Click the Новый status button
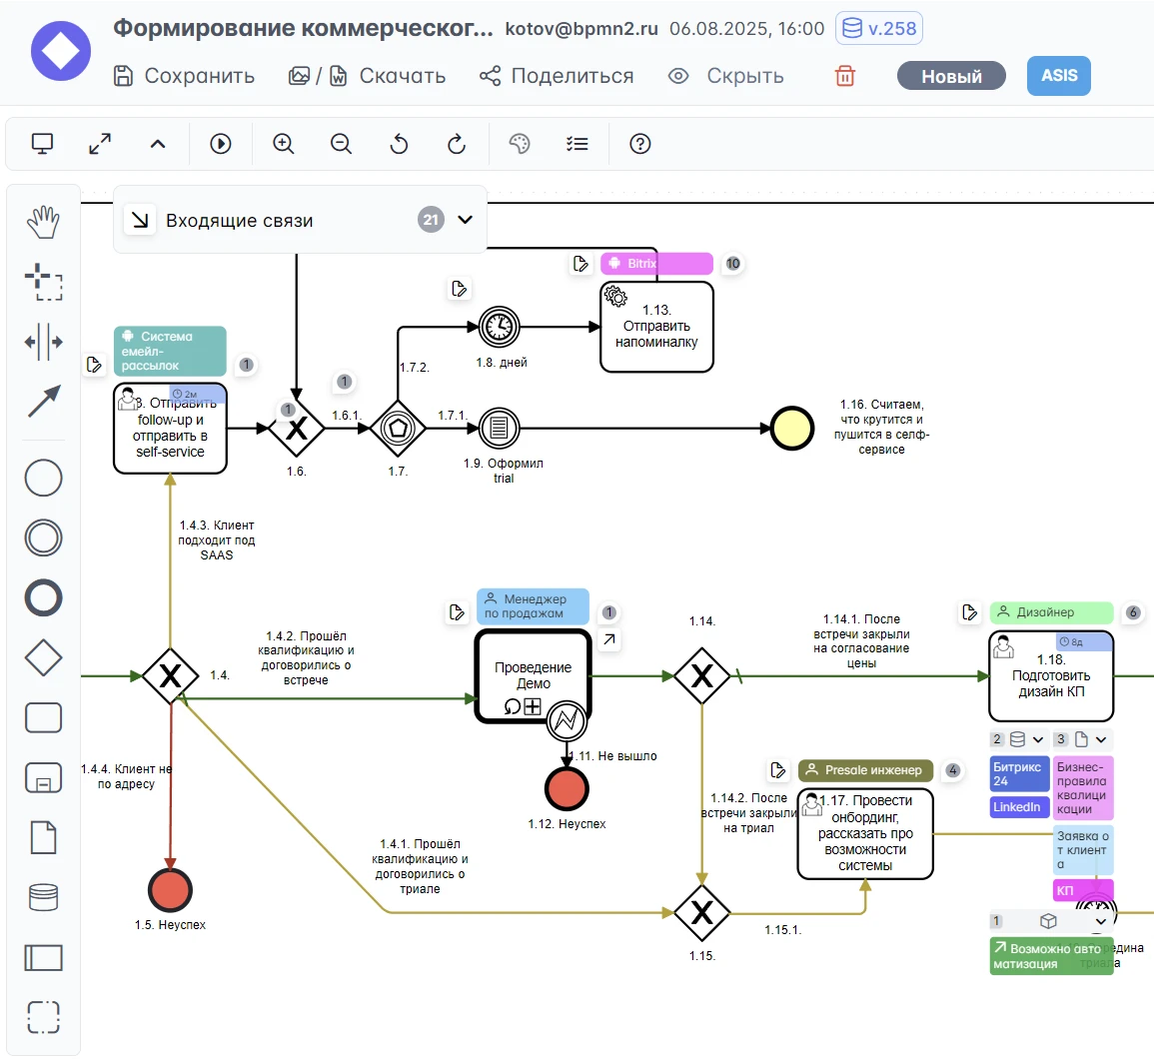The height and width of the screenshot is (1063, 1154). pos(950,76)
